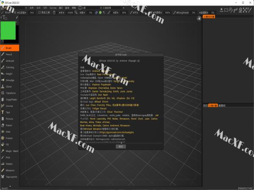The width and height of the screenshot is (254, 190).
Task: Select the Topo-symm tool
Action: pos(10,177)
